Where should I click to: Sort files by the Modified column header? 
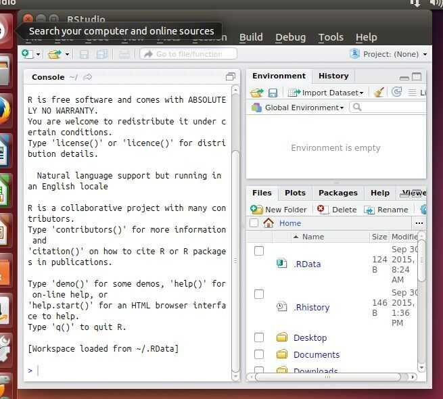point(404,237)
